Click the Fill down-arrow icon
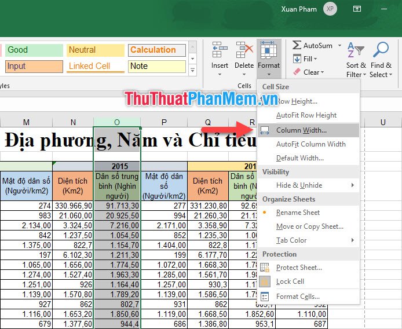The height and width of the screenshot is (329, 402). tap(297, 59)
